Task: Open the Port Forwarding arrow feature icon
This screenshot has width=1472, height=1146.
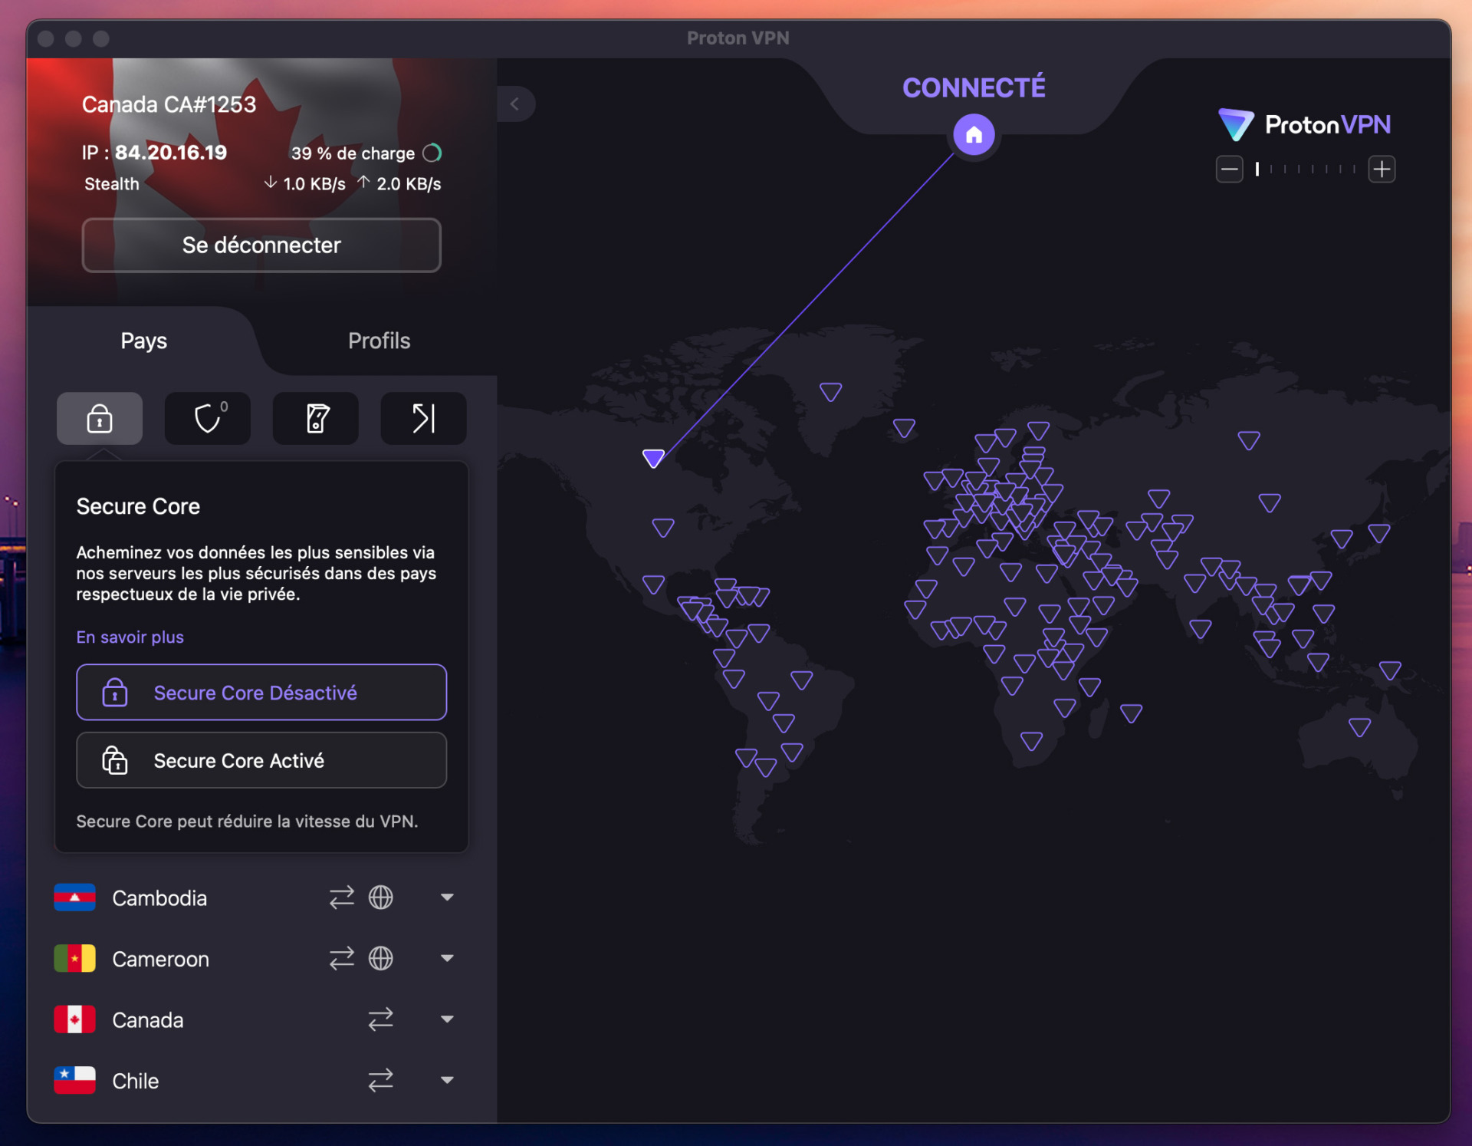Action: 423,418
